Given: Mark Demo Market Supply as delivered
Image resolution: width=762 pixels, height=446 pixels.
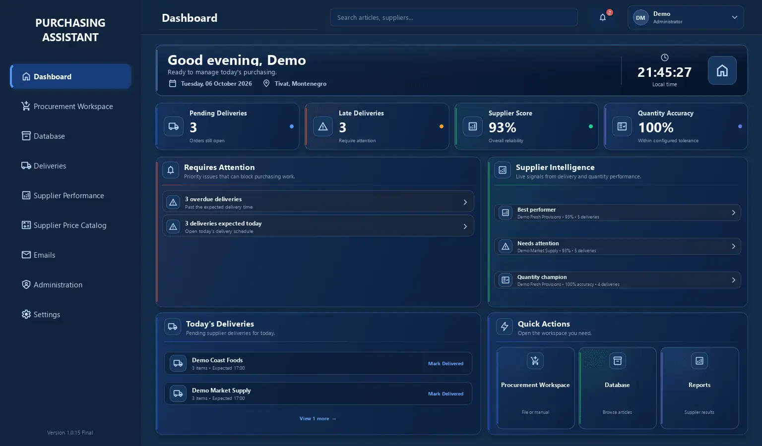Looking at the screenshot, I should pos(445,394).
